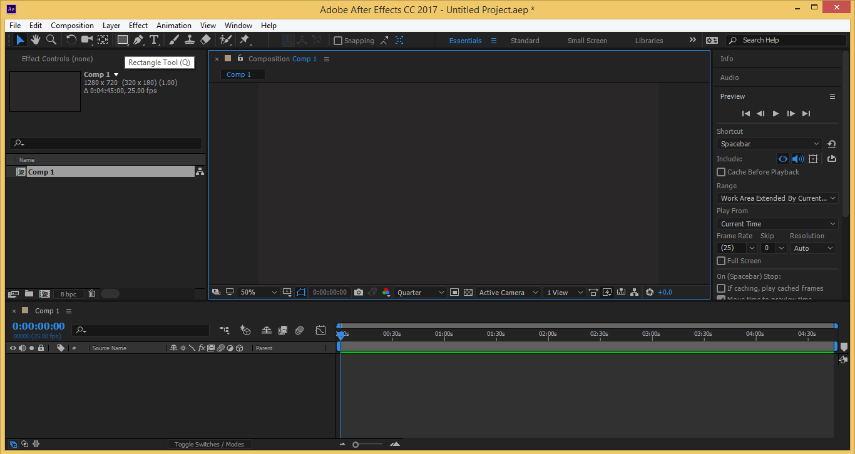Click the timeline zoom slider
The width and height of the screenshot is (855, 454).
click(356, 445)
